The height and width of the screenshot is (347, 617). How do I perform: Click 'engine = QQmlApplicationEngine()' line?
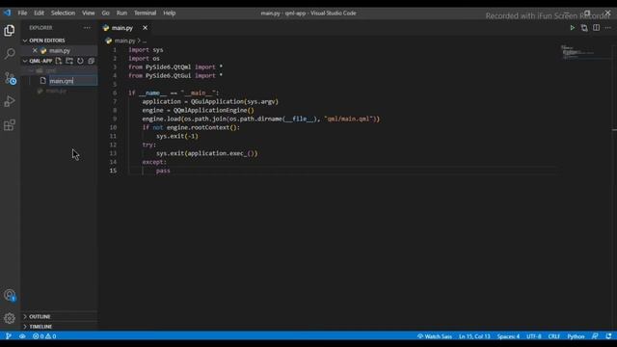[199, 110]
